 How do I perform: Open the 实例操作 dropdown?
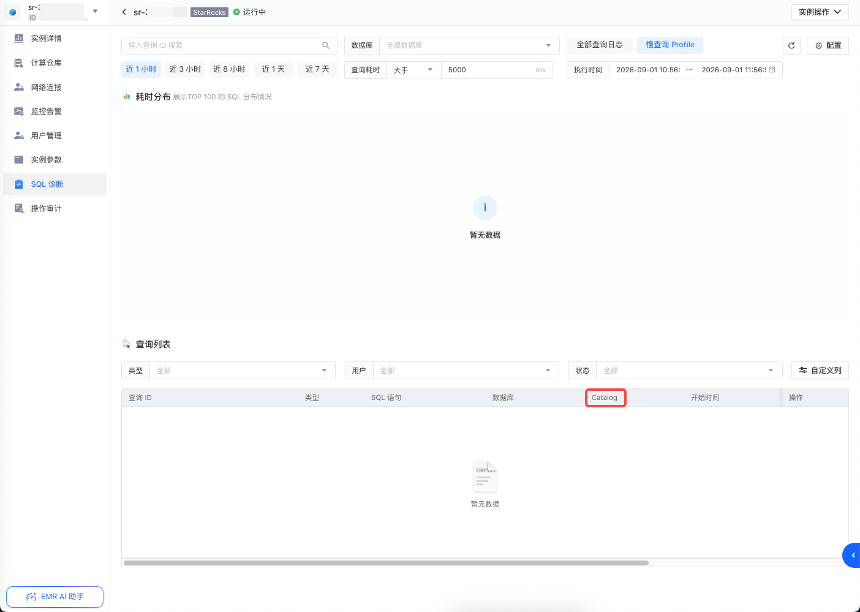tap(820, 12)
